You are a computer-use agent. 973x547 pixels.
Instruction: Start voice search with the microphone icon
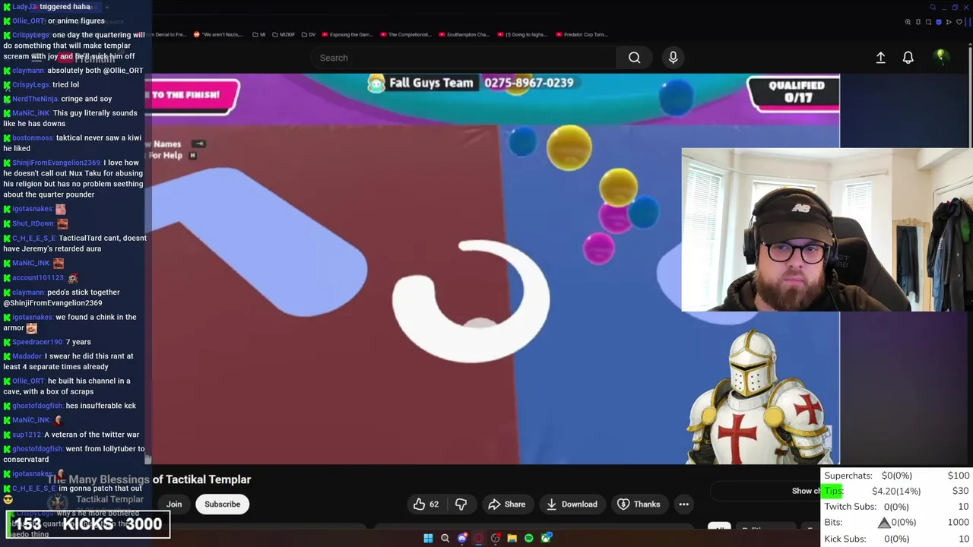click(x=673, y=58)
